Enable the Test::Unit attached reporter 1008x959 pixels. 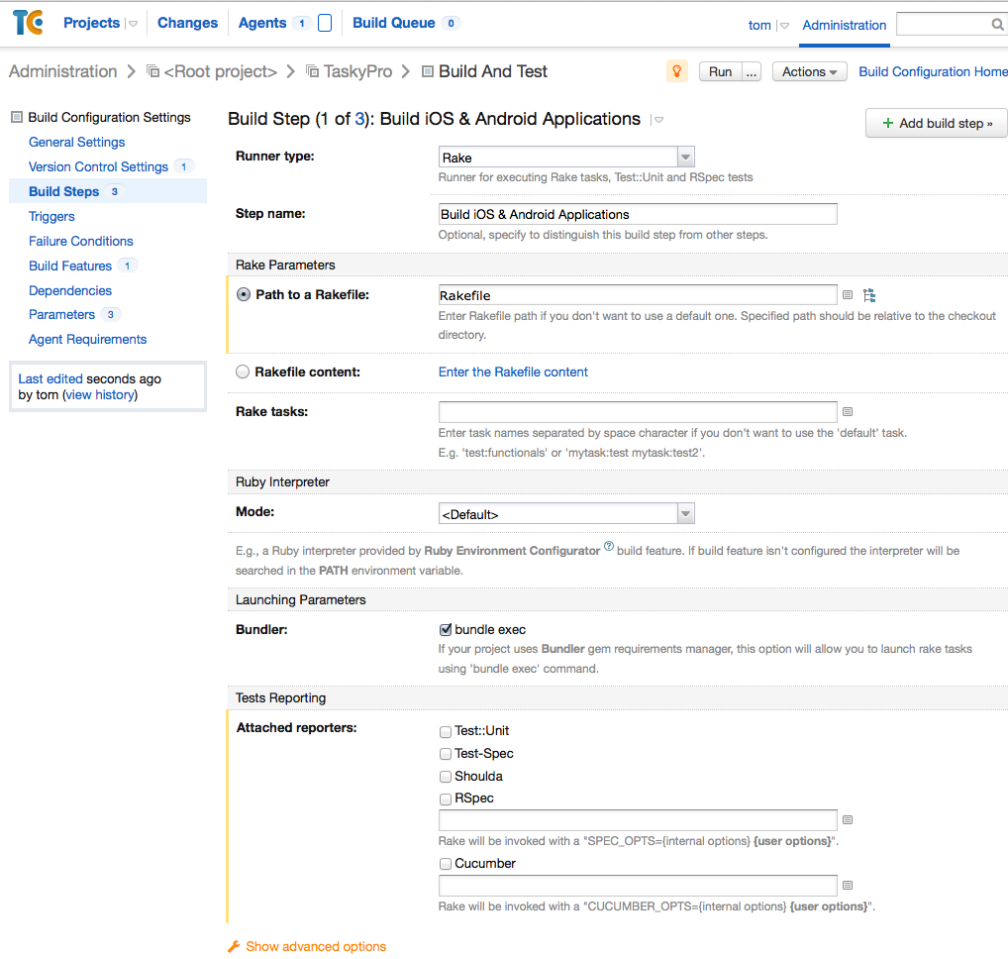(x=445, y=731)
